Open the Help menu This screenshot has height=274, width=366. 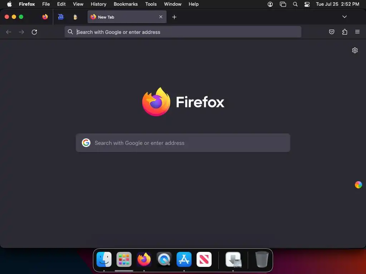(193, 4)
